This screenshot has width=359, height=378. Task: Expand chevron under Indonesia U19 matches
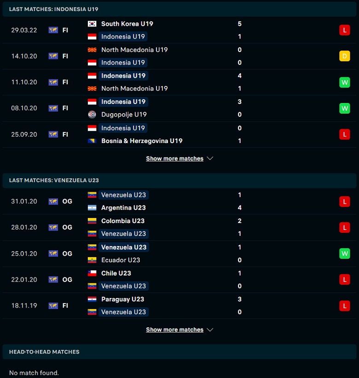coord(210,158)
